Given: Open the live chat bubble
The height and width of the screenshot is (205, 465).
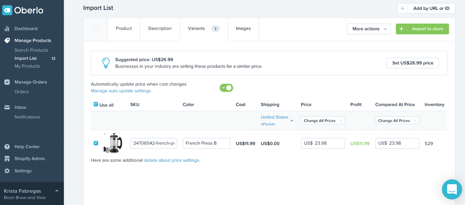Looking at the screenshot, I should coord(452,189).
